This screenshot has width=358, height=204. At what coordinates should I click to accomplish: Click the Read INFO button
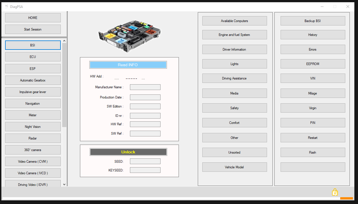pos(128,65)
